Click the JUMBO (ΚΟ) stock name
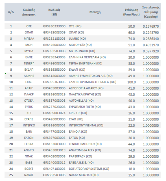The image size is (166, 181). (77, 39)
